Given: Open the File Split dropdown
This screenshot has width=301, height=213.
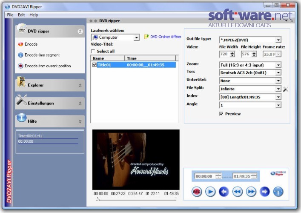Looking at the screenshot, I should tap(278, 89).
